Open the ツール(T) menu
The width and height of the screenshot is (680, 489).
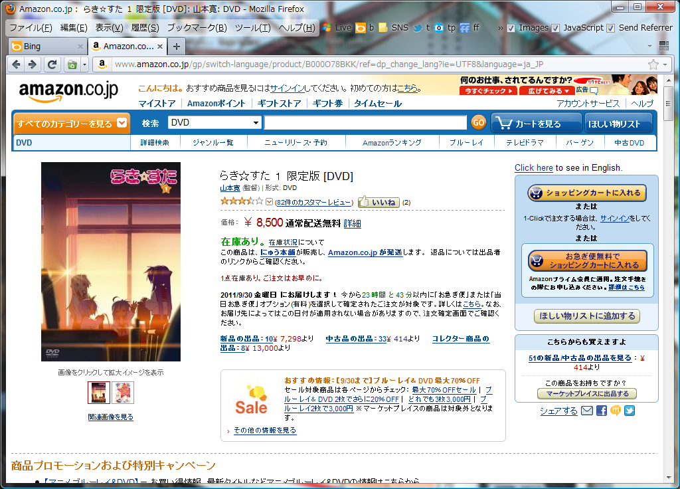tap(252, 28)
